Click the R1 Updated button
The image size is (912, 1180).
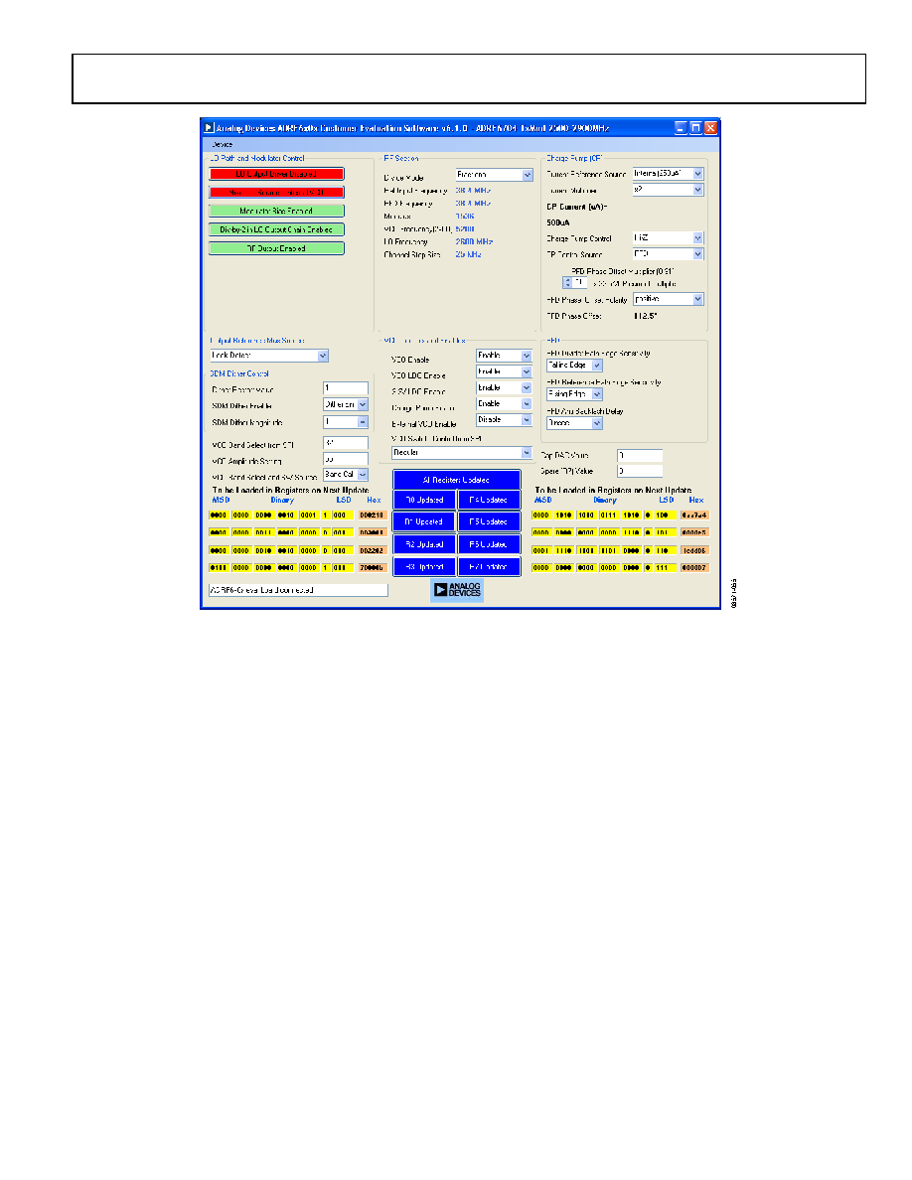click(424, 521)
